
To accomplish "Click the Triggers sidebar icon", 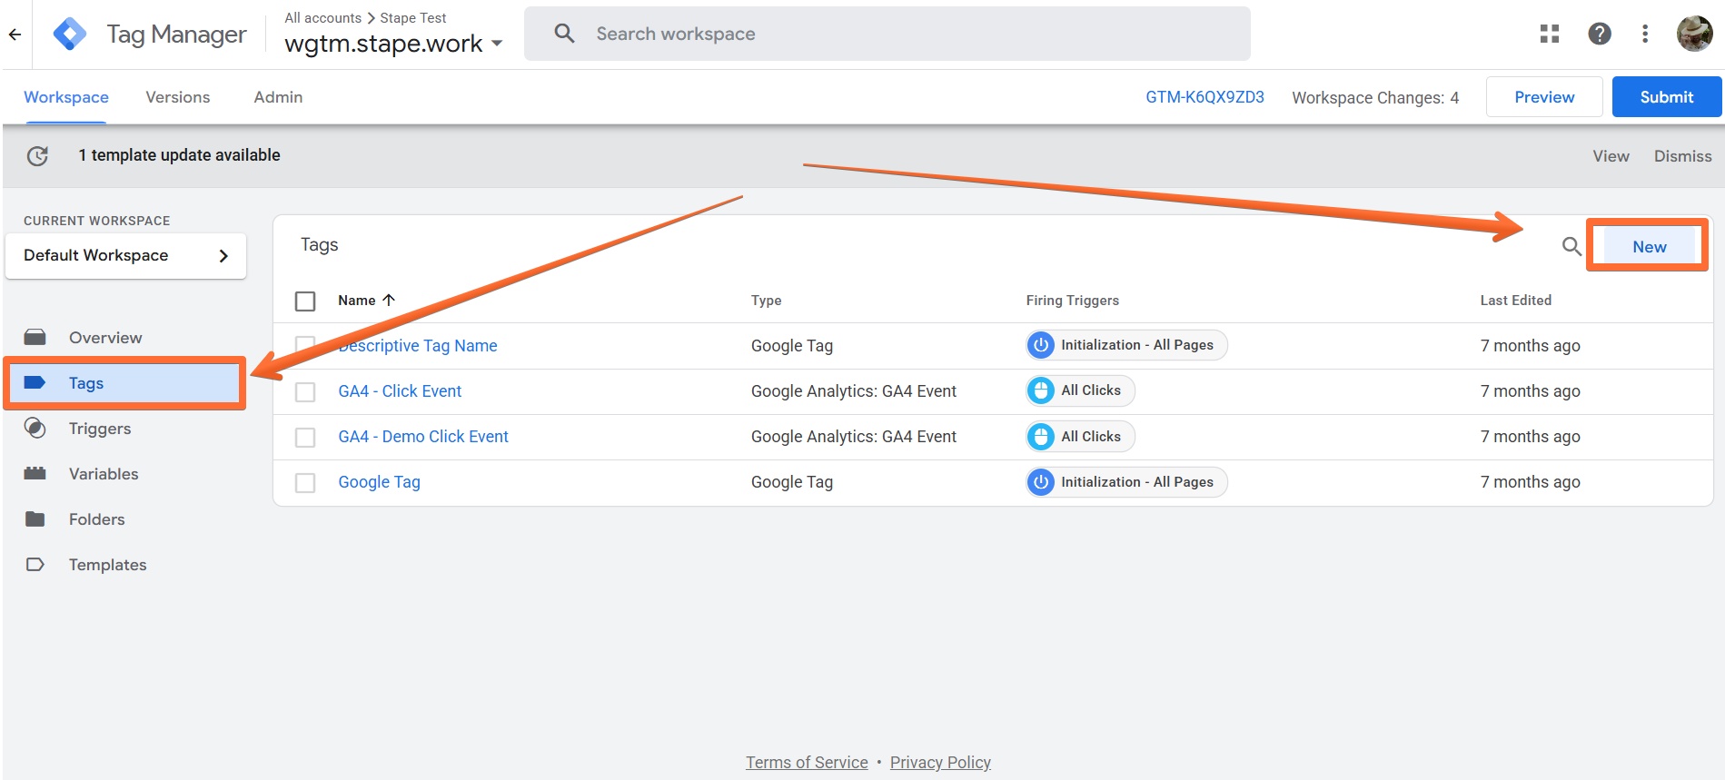I will pos(35,429).
